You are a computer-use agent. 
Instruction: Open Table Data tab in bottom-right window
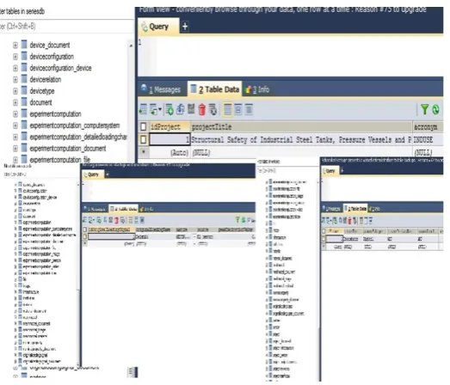[x=355, y=209]
